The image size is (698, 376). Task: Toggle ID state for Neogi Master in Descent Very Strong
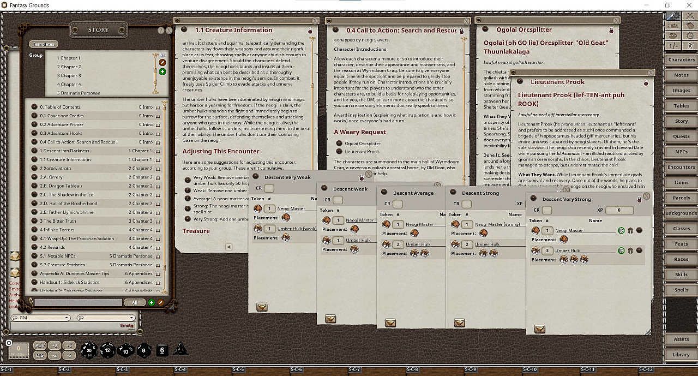point(621,231)
